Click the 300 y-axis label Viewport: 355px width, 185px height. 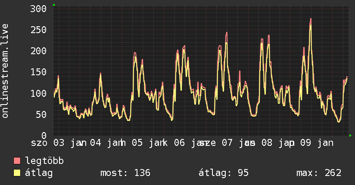coord(38,9)
